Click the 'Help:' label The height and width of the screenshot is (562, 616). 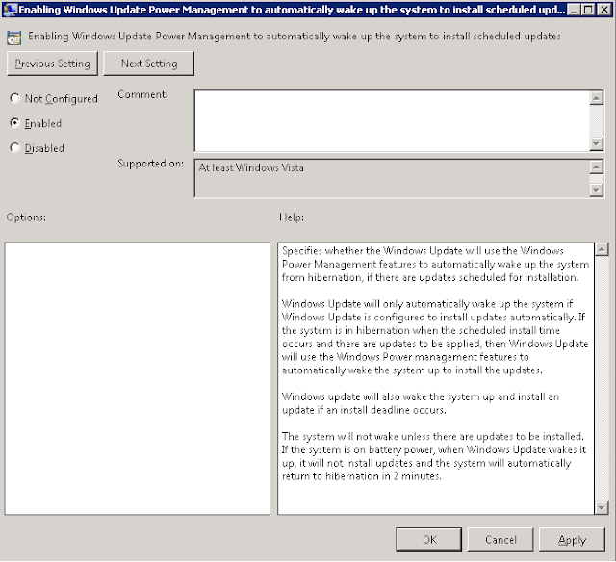click(292, 217)
